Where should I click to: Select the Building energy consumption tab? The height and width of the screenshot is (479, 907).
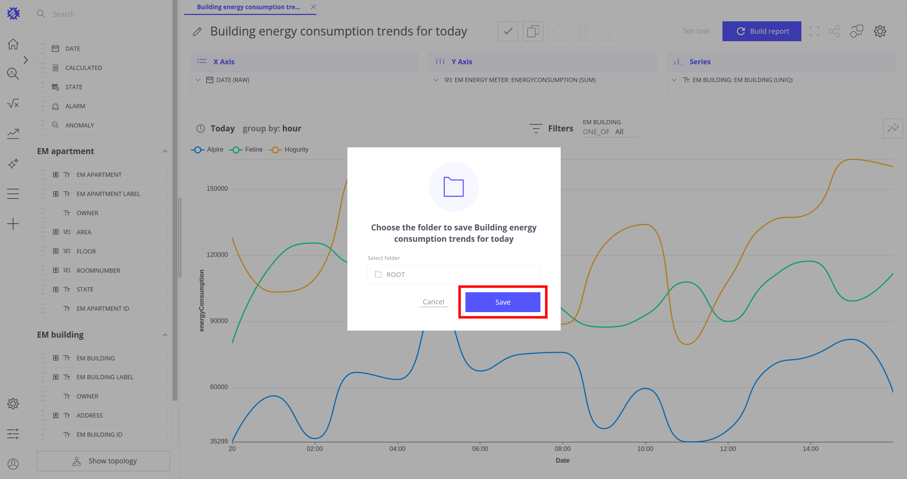pyautogui.click(x=248, y=7)
